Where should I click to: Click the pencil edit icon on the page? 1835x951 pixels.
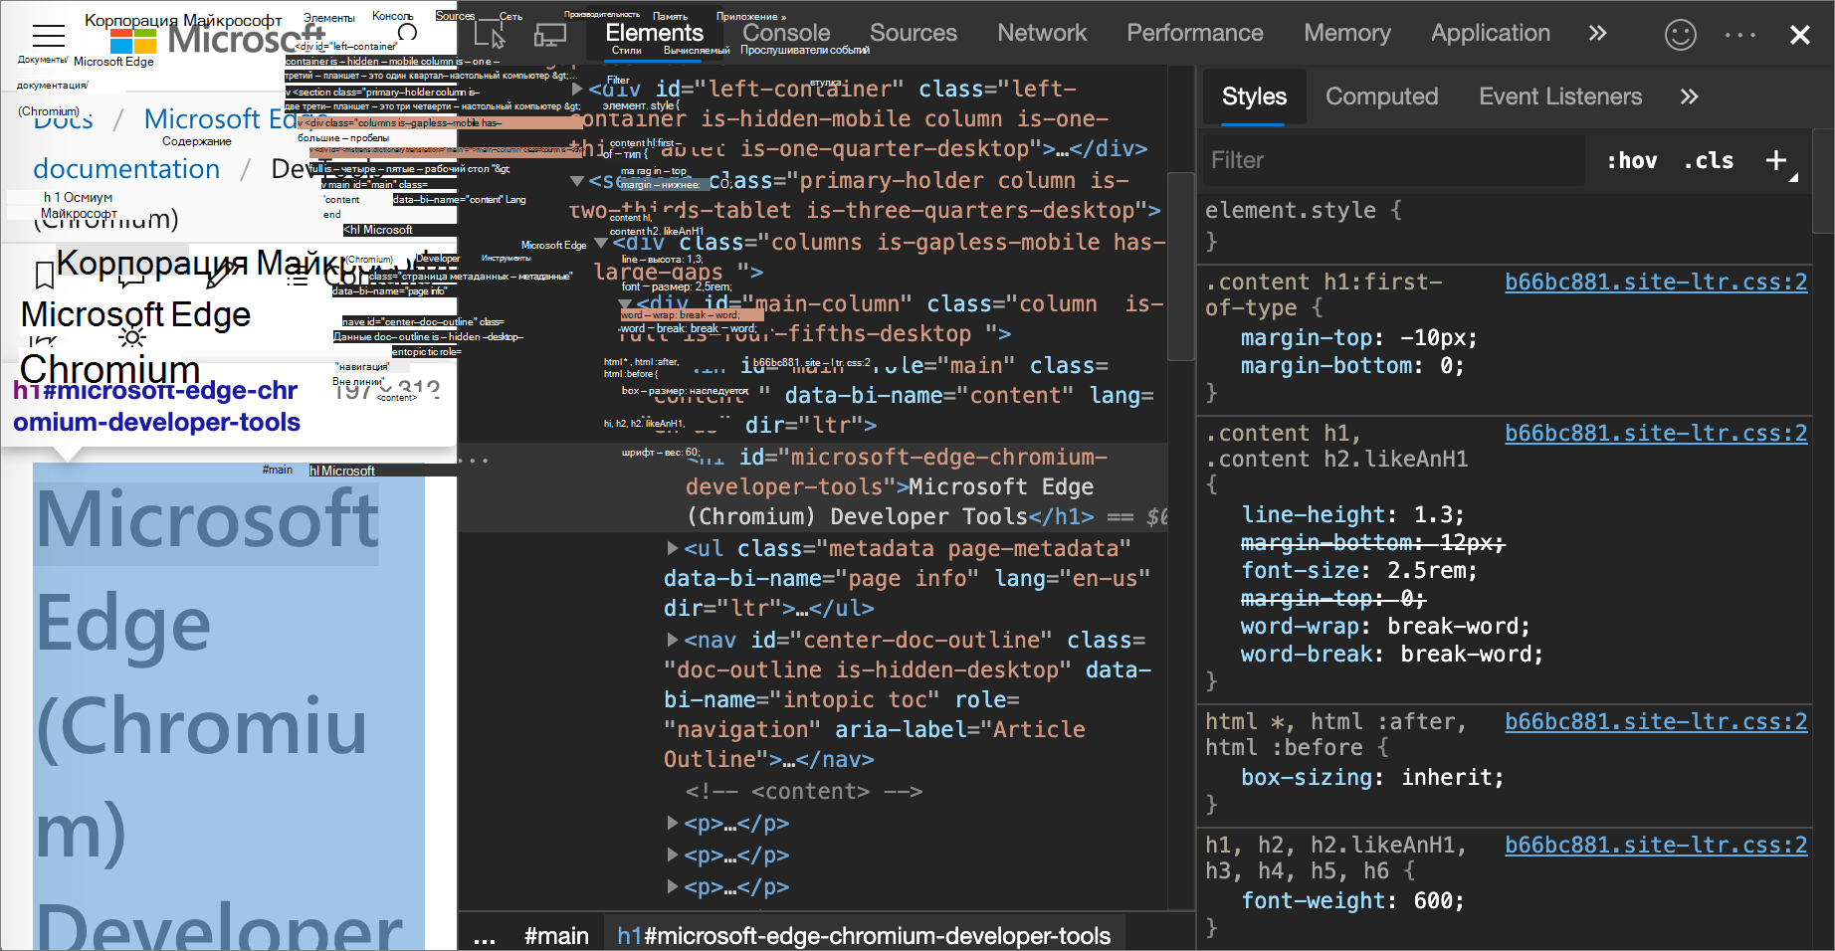click(219, 275)
